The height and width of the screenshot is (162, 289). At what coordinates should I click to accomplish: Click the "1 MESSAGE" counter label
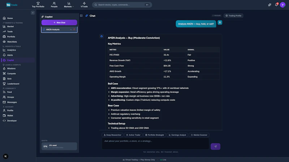pyautogui.click(x=216, y=16)
